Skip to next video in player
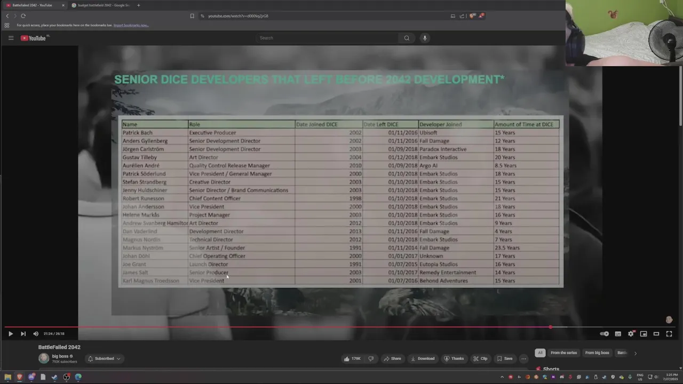 pos(23,334)
